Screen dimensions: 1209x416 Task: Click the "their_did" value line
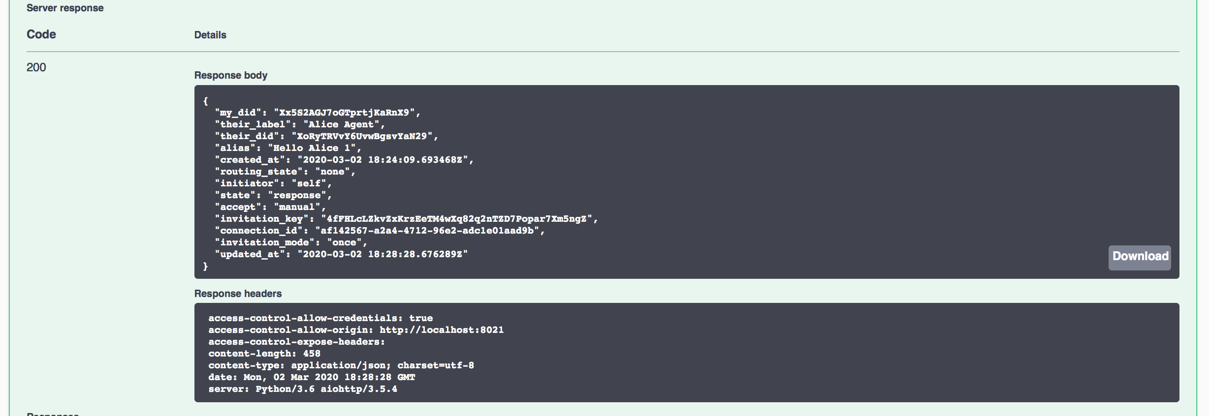pyautogui.click(x=326, y=136)
